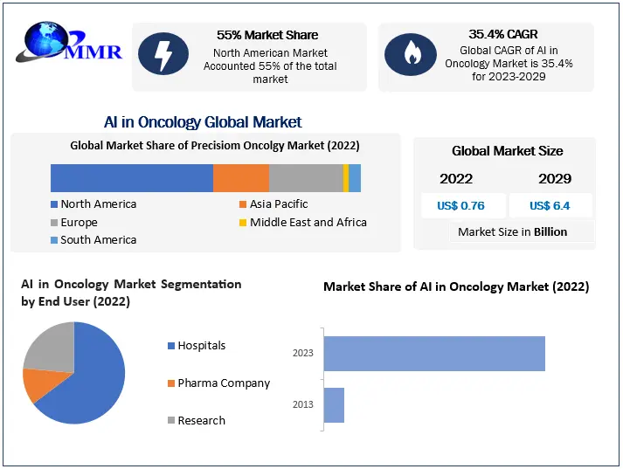Click the lightning bolt market share icon

click(x=163, y=54)
